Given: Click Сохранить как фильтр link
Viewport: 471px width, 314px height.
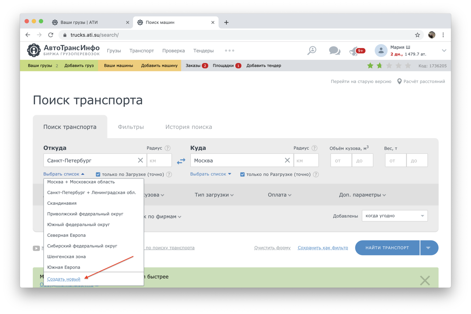Looking at the screenshot, I should click(x=323, y=248).
